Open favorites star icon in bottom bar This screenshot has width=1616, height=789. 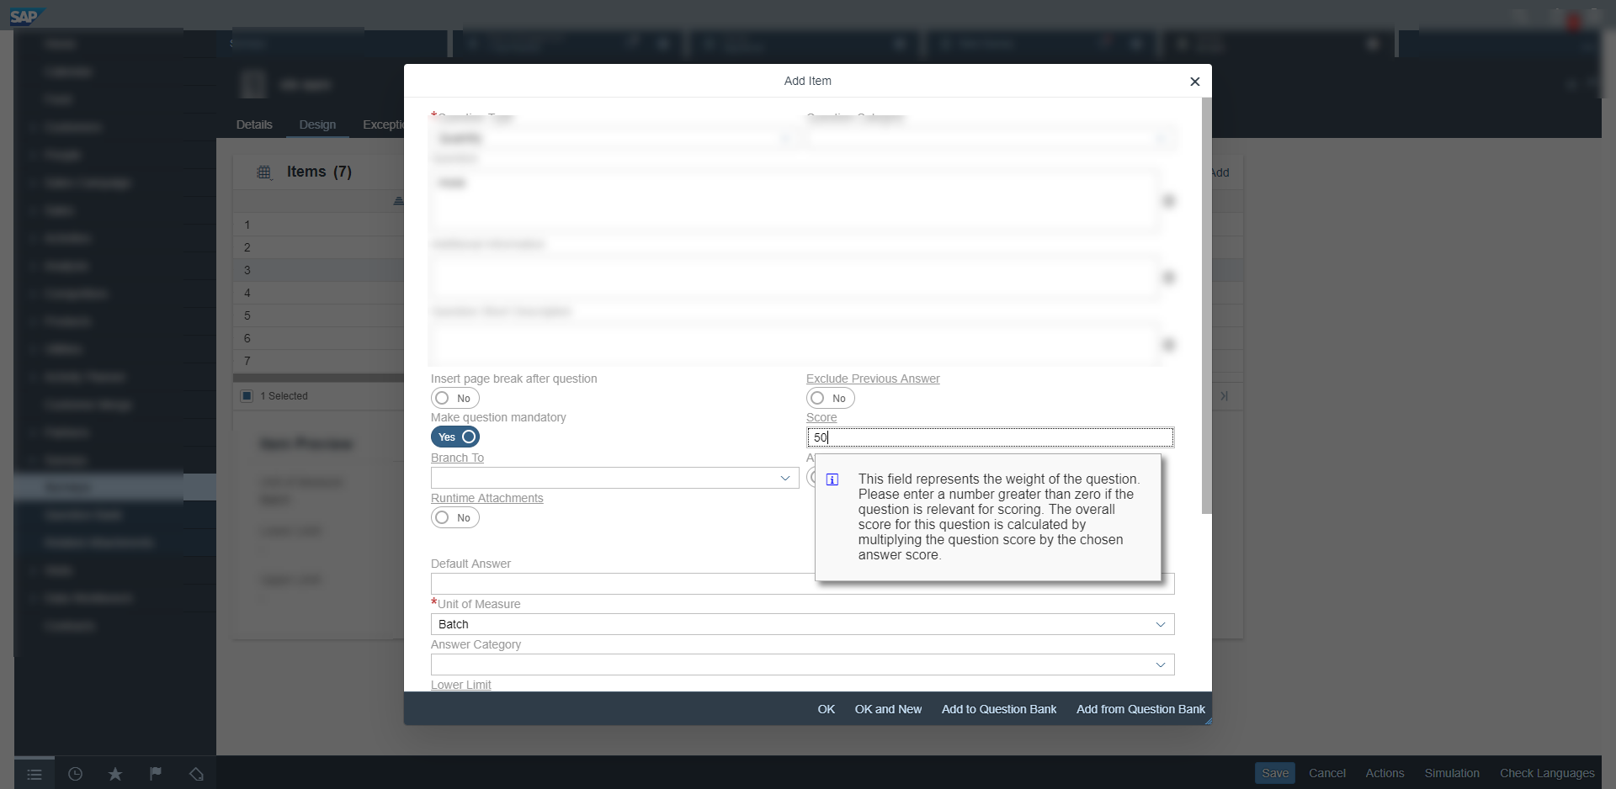[115, 774]
